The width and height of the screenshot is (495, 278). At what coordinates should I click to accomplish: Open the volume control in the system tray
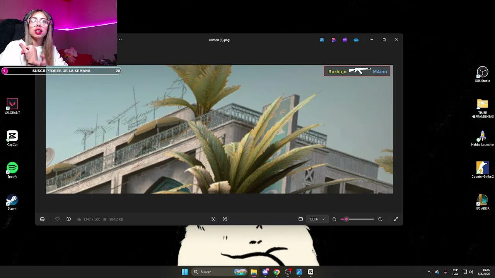click(x=471, y=272)
